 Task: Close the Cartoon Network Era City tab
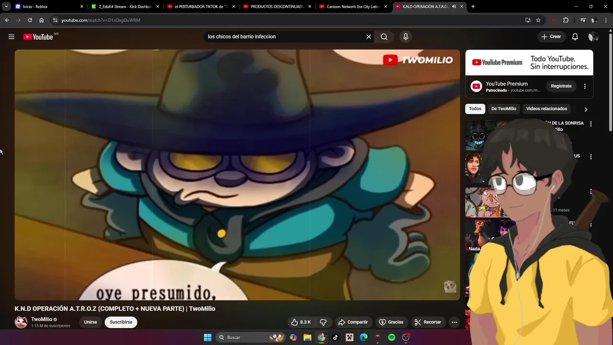[386, 7]
